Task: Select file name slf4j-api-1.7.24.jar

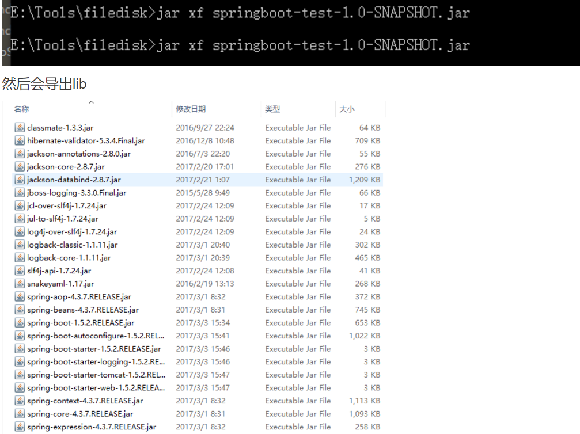Action: point(59,271)
